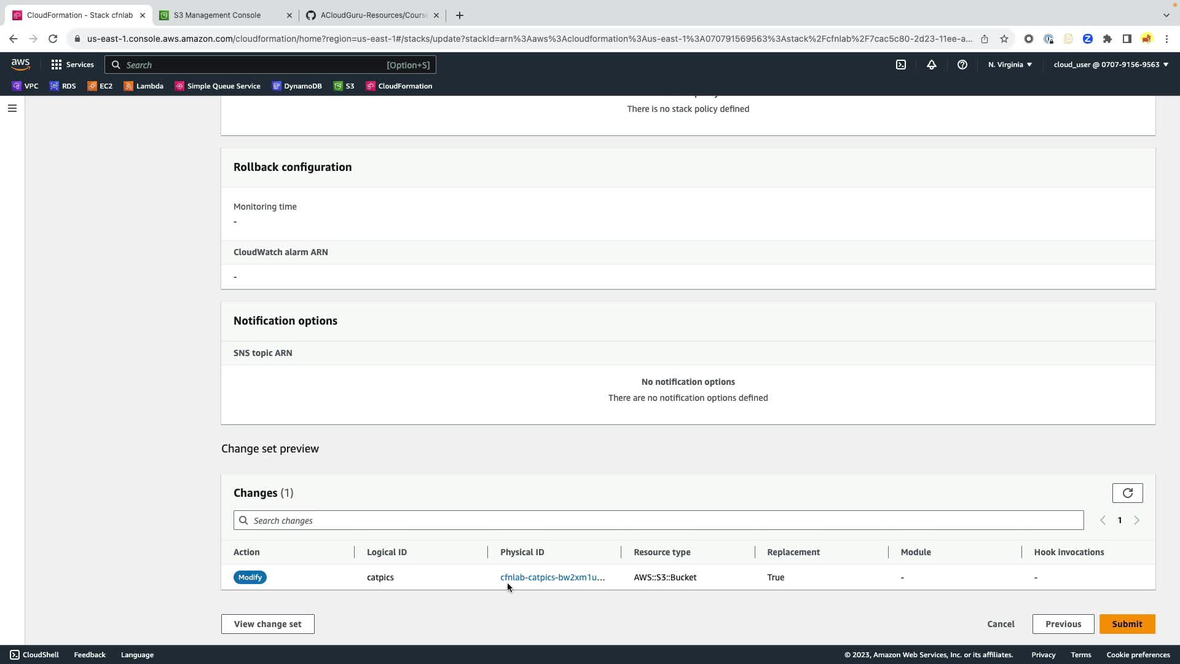Image resolution: width=1180 pixels, height=664 pixels.
Task: Go back with the Previous button
Action: [1063, 624]
